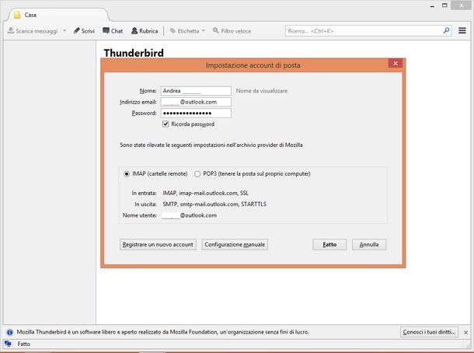Image resolution: width=474 pixels, height=353 pixels.
Task: Click Scrivi to compose a message
Action: click(x=84, y=31)
